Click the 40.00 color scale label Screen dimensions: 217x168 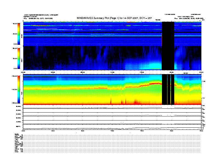pyautogui.click(x=15, y=24)
